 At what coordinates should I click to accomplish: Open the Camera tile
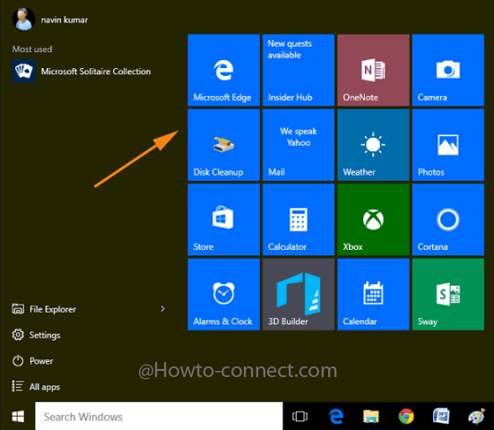pyautogui.click(x=448, y=70)
